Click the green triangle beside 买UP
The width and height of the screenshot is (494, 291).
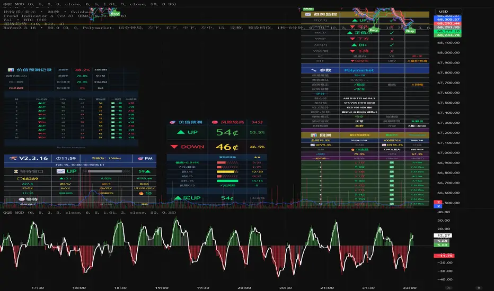click(178, 198)
